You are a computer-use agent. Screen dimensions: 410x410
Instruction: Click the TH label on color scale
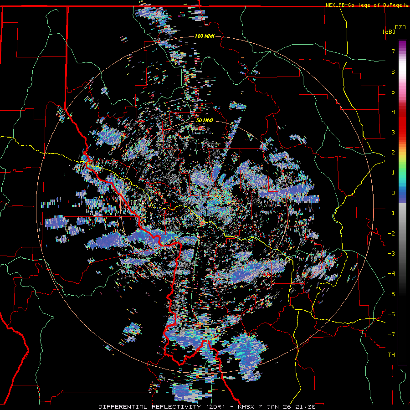pyautogui.click(x=391, y=355)
